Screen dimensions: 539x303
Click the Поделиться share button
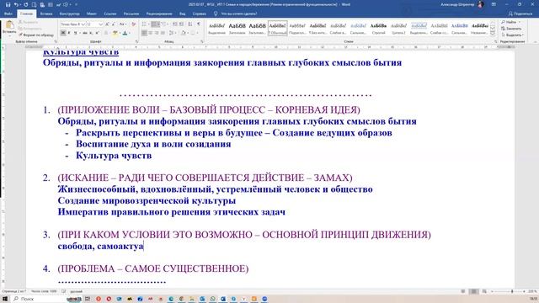520,13
